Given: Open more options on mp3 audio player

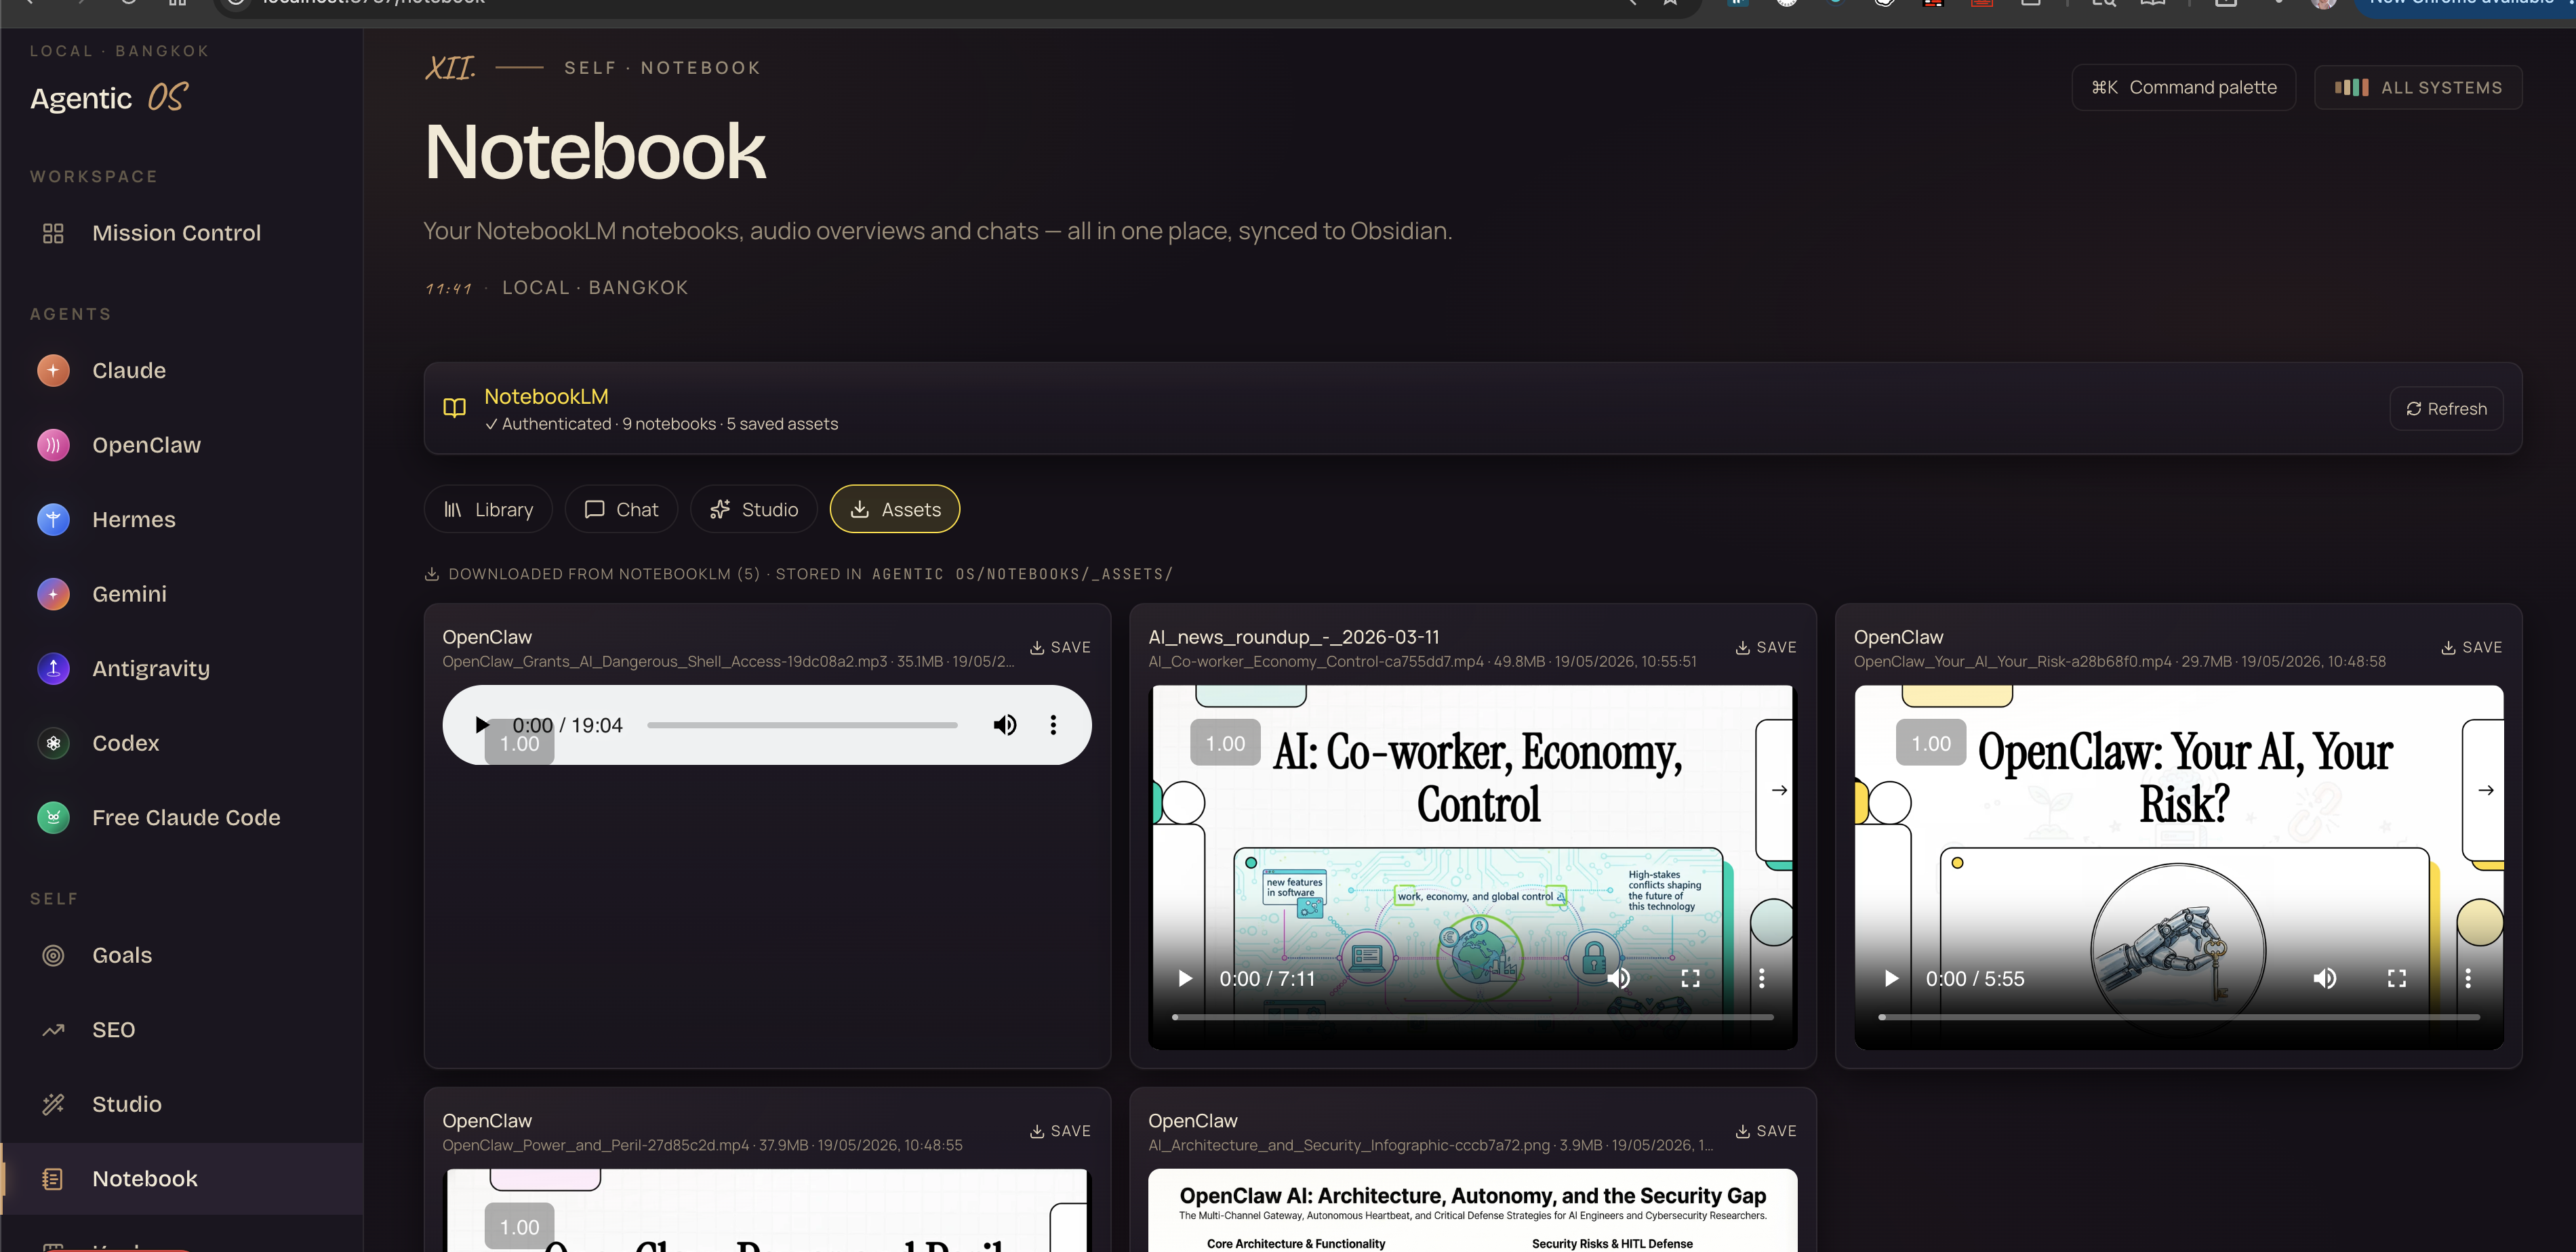Looking at the screenshot, I should (x=1053, y=724).
